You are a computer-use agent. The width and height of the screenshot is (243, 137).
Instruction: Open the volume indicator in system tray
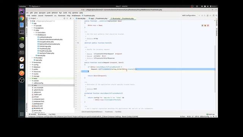(208, 6)
